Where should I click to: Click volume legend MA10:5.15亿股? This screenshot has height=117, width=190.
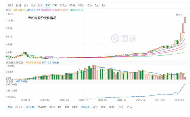tap(50, 62)
